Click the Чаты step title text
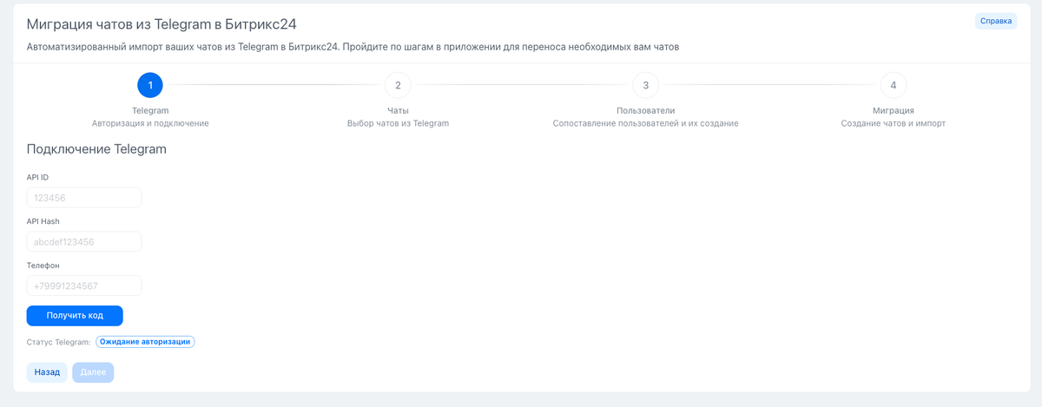The width and height of the screenshot is (1042, 407). (x=398, y=110)
